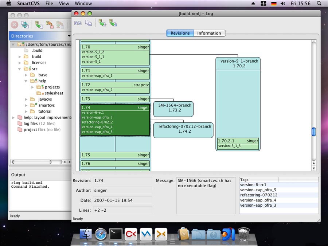Screen dimensions: 328x246
Task: Click the orange-arrow commit icon in the main toolbar
Action: click(x=50, y=25)
